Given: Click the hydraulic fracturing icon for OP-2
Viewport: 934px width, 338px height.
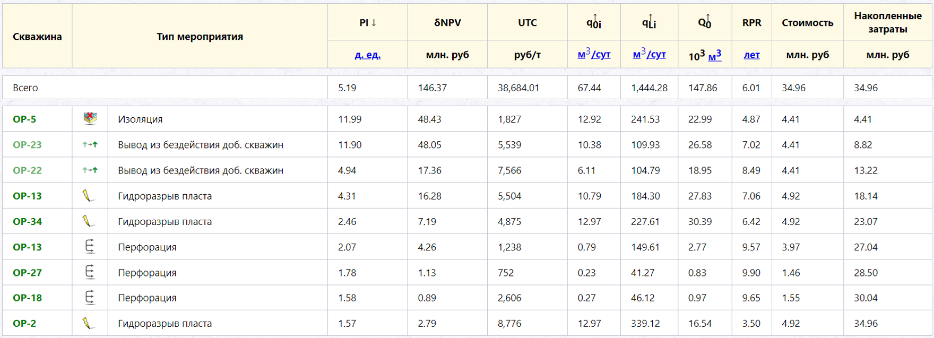Looking at the screenshot, I should (x=89, y=323).
